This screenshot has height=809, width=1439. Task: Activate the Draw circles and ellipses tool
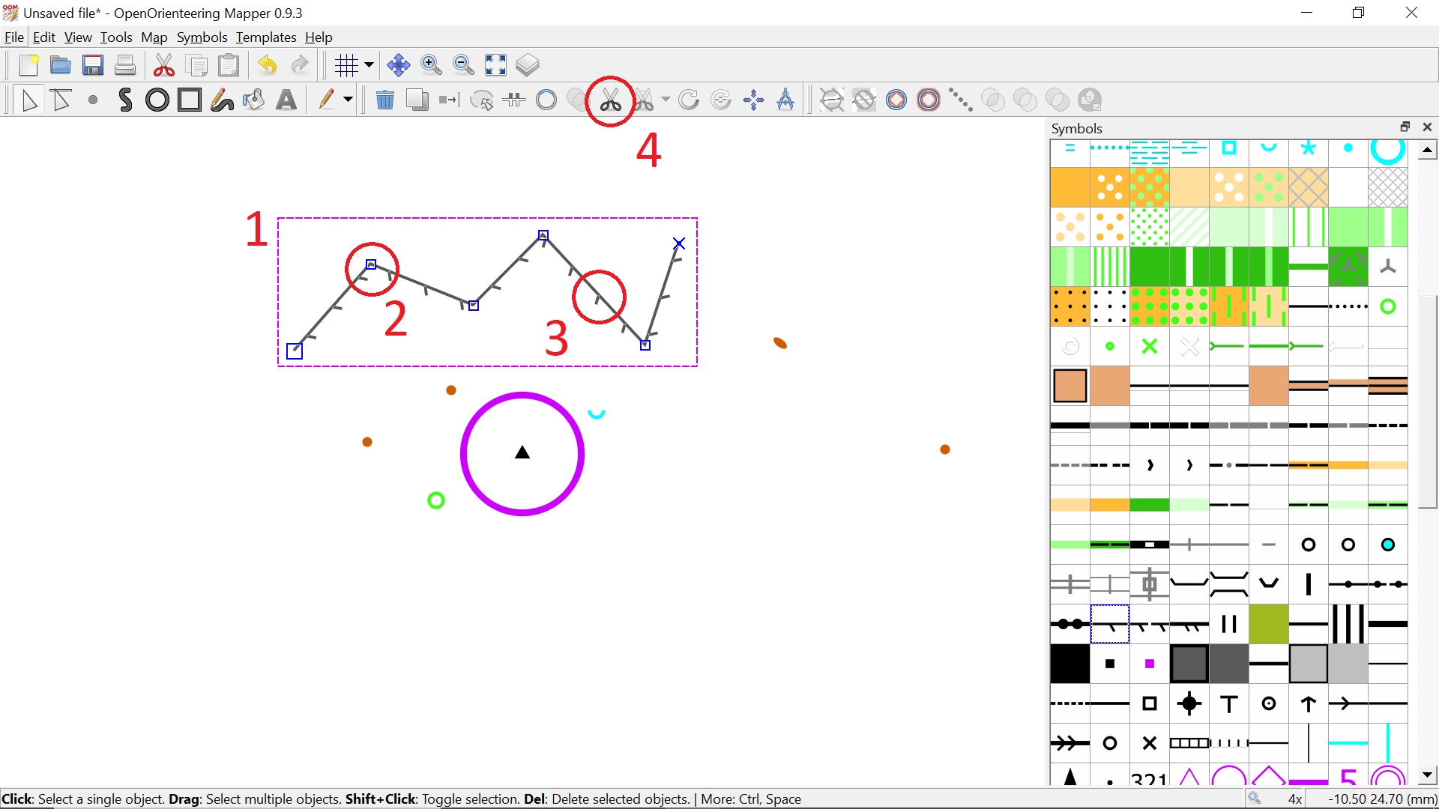click(157, 100)
